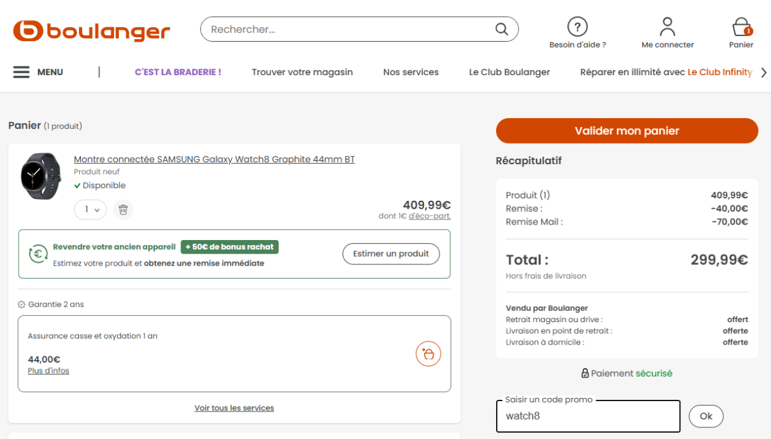Click the padlock Paiement sécurisé icon
Image resolution: width=771 pixels, height=439 pixels.
tap(585, 373)
